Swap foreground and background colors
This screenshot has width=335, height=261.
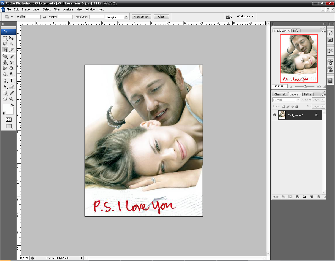coord(12,105)
